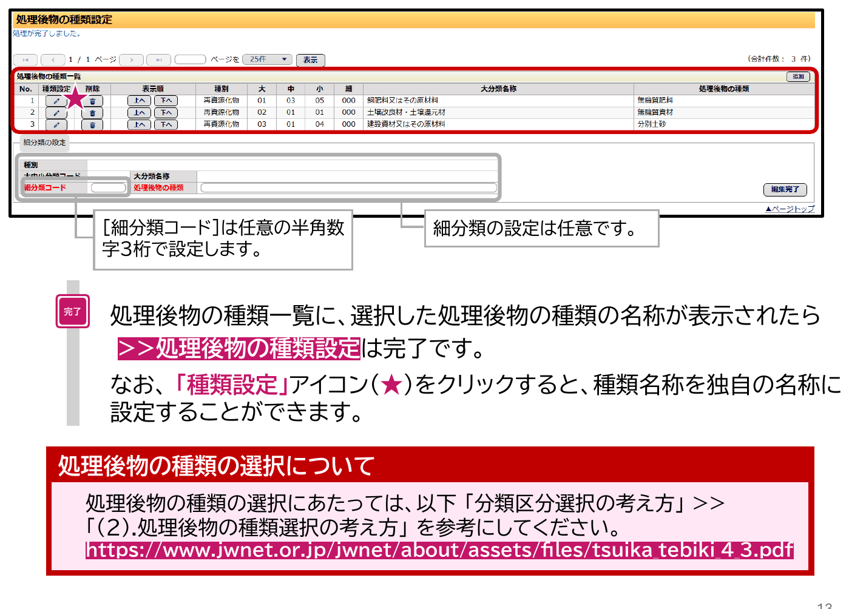The height and width of the screenshot is (609, 849).
Task: Go to the next page arrow
Action: tap(132, 59)
